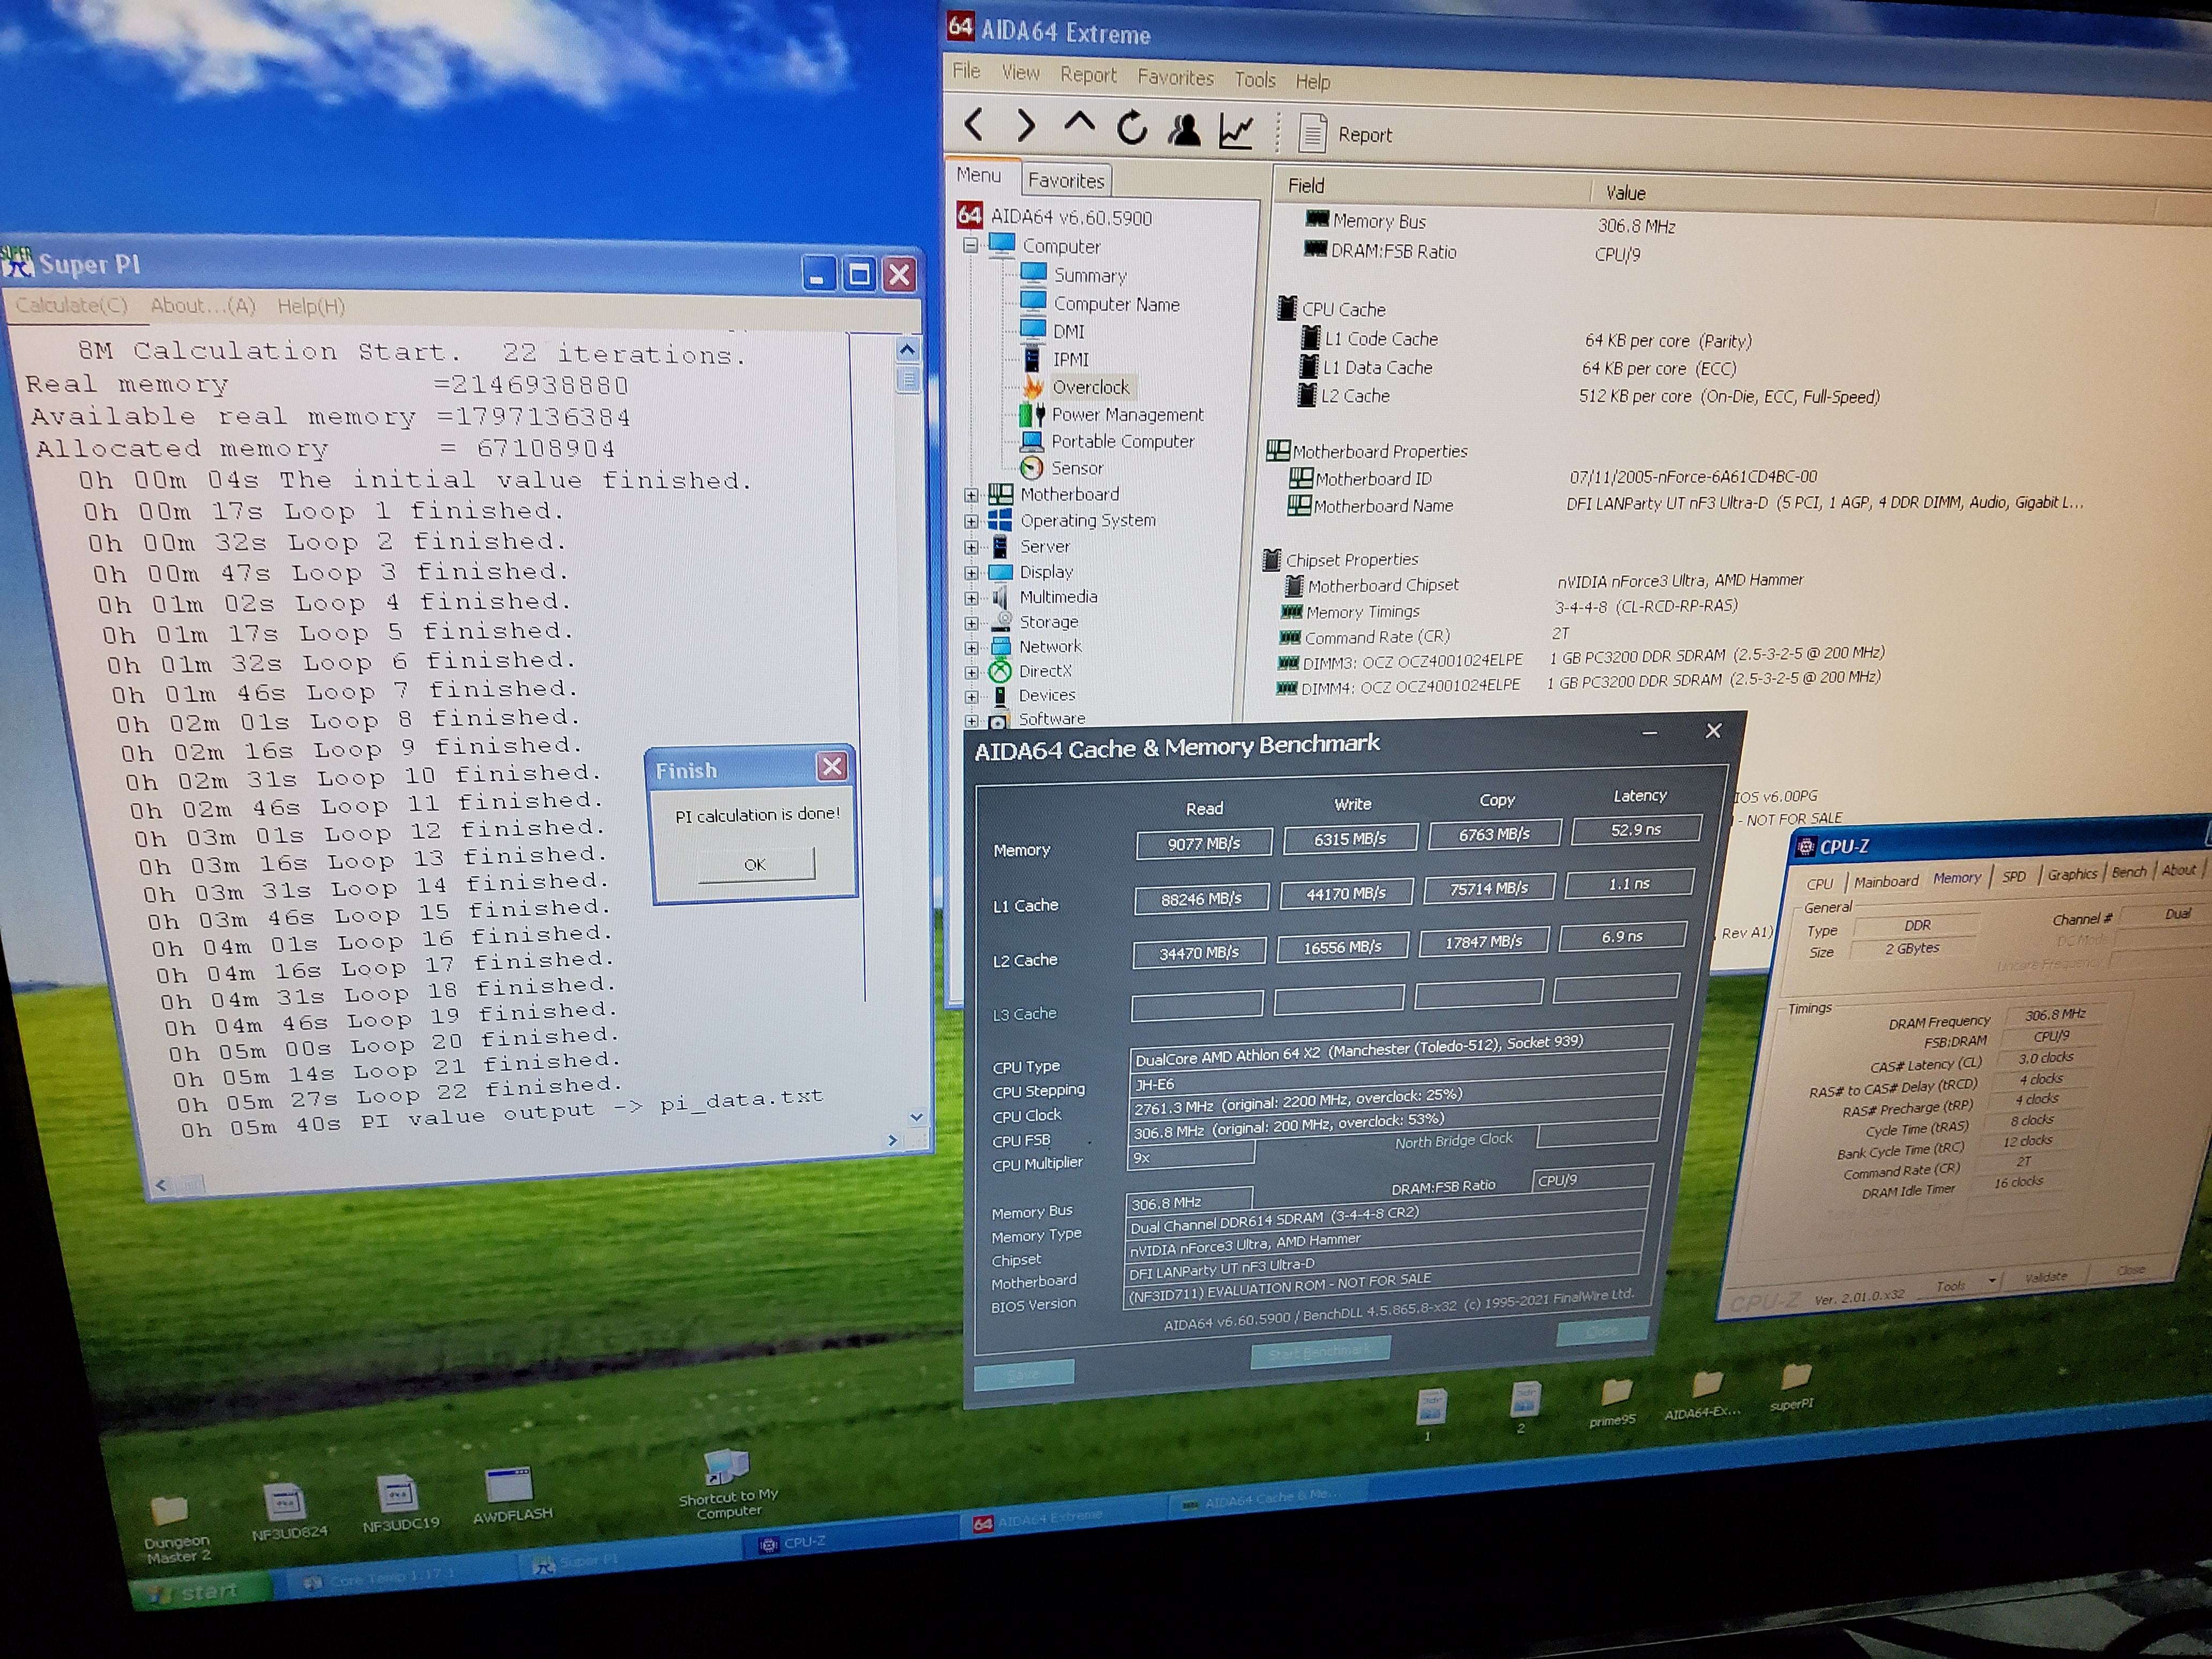Open the AIDA64 Tools menu
This screenshot has height=1659, width=2212.
point(1254,79)
